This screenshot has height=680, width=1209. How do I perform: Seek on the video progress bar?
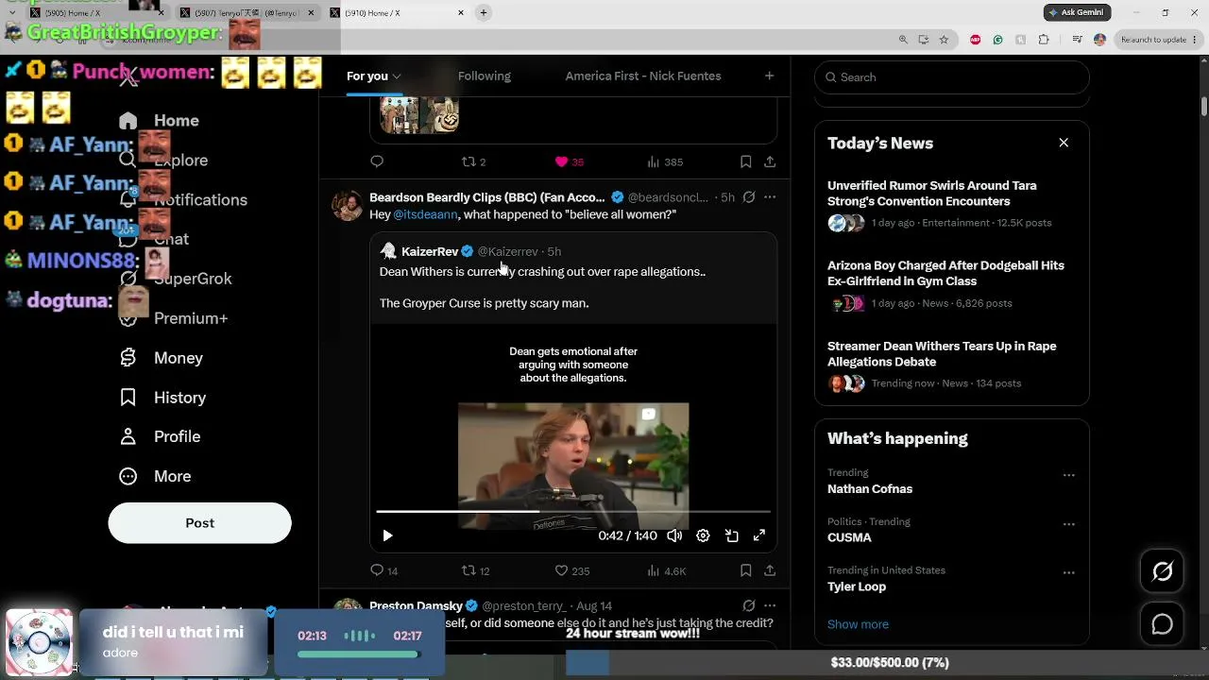click(x=573, y=512)
